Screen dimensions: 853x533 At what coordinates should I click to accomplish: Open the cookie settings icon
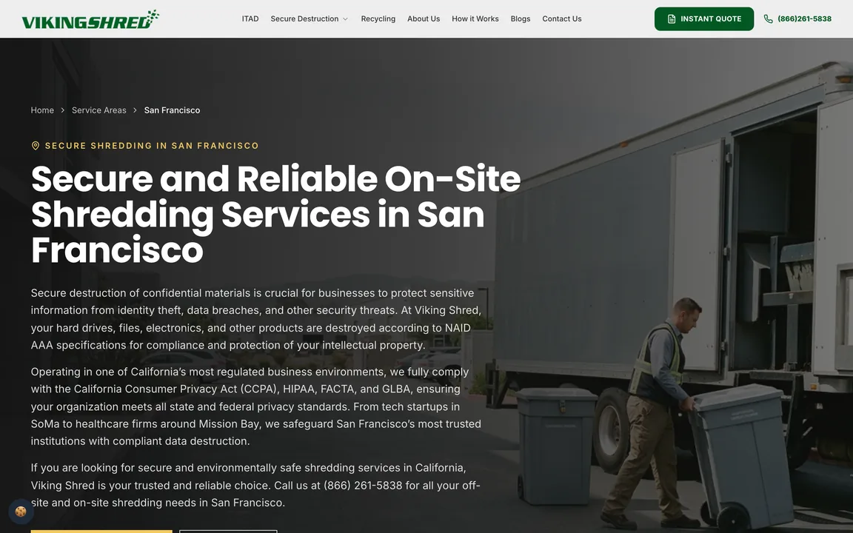(x=21, y=512)
